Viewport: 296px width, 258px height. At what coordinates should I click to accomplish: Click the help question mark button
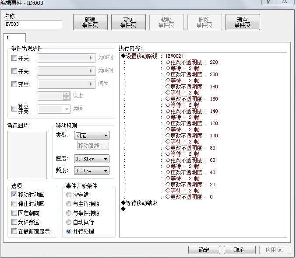click(x=268, y=2)
